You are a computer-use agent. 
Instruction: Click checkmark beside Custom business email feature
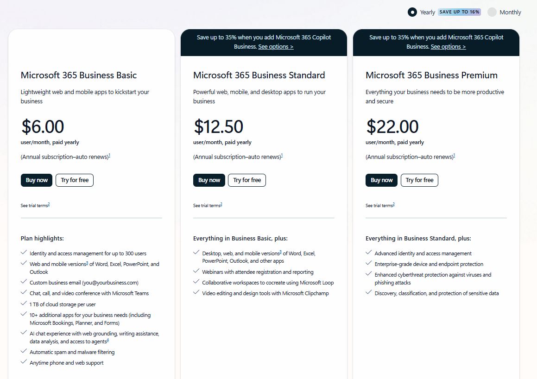(24, 282)
